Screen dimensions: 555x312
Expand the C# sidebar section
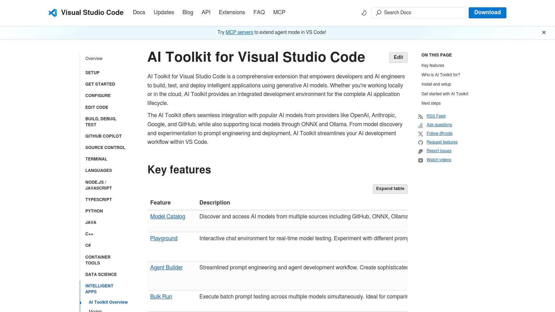[88, 245]
